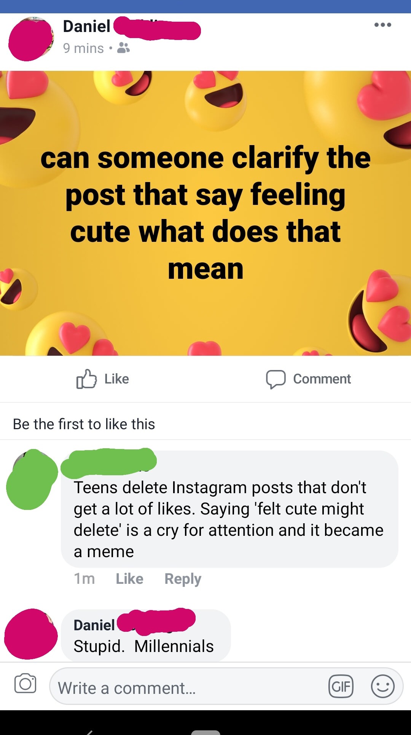This screenshot has width=411, height=735.
Task: Open the GIF picker in comment box
Action: tap(341, 686)
